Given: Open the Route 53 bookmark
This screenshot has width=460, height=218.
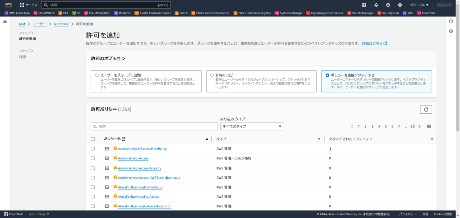Looking at the screenshot, I should (122, 13).
